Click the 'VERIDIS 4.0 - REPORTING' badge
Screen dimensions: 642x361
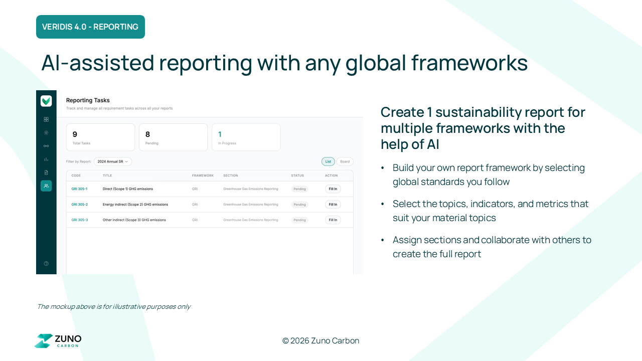[x=90, y=27]
